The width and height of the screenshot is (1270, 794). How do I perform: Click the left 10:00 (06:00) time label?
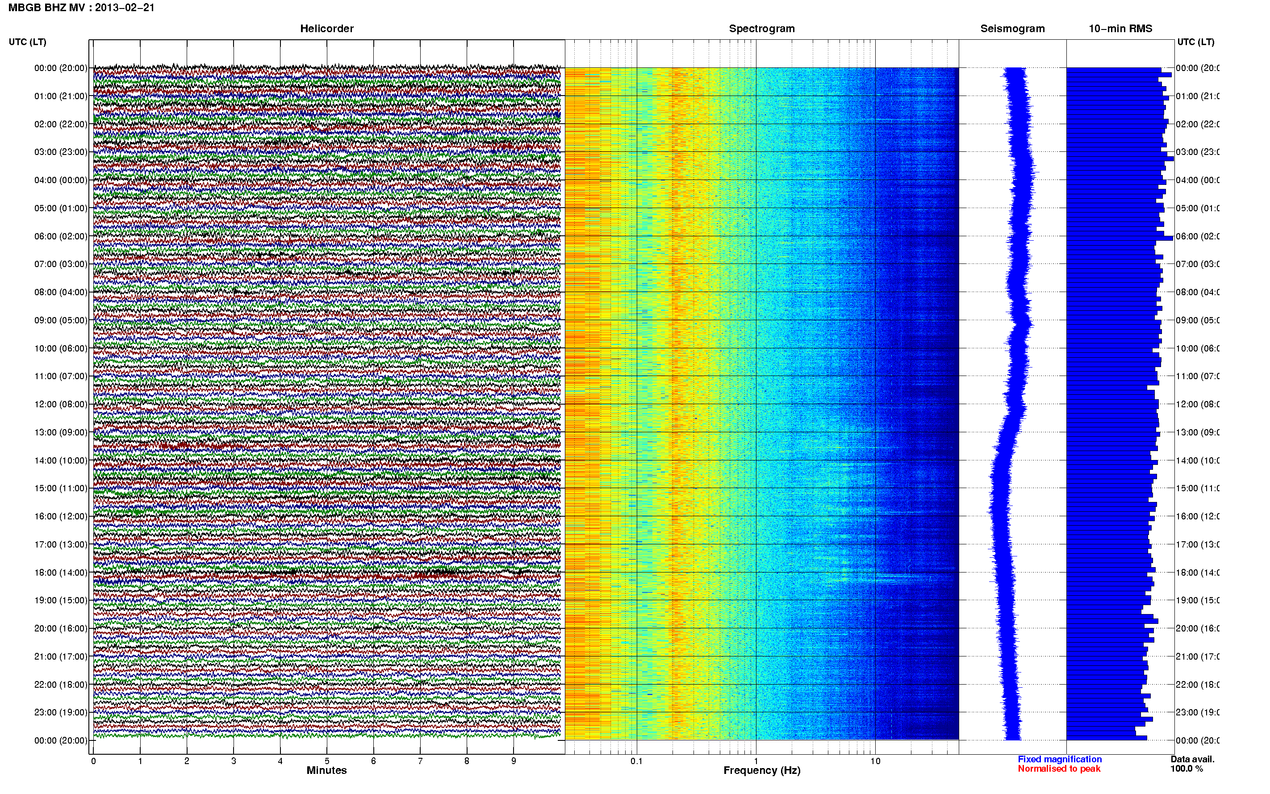click(61, 348)
